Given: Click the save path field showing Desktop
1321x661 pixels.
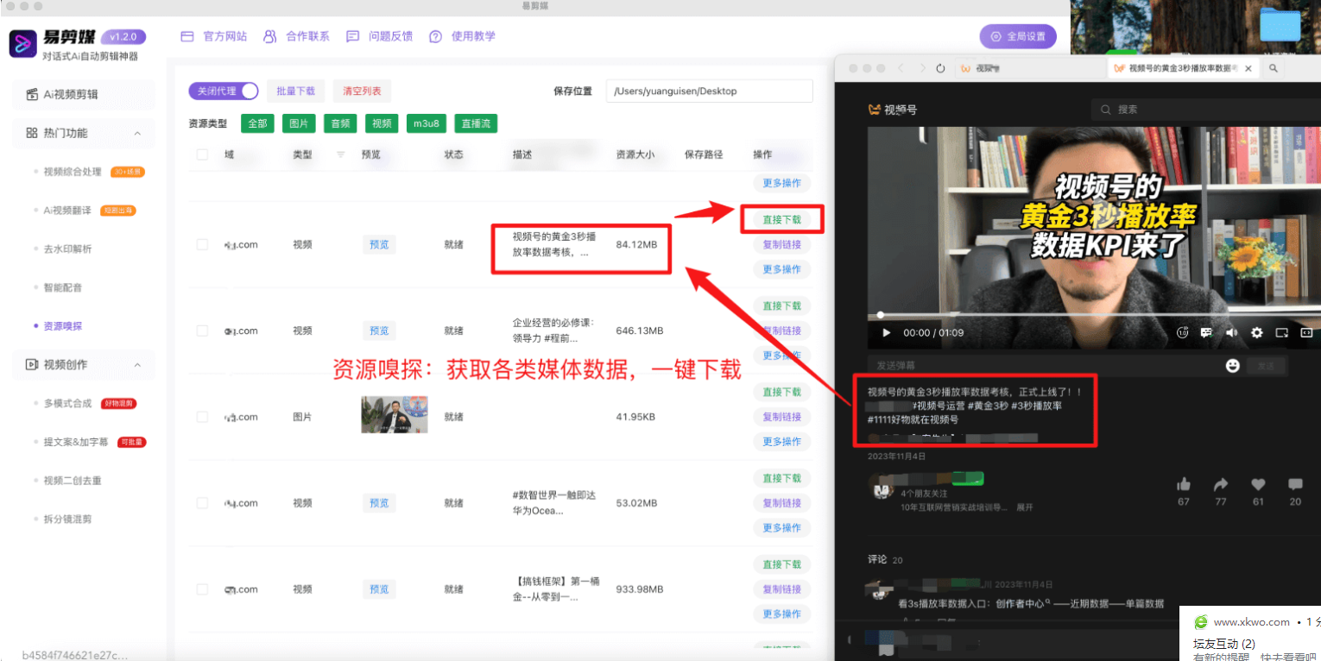Looking at the screenshot, I should coord(708,91).
